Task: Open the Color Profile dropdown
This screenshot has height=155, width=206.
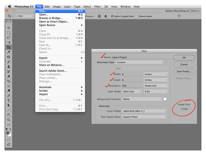Action: pos(144,111)
